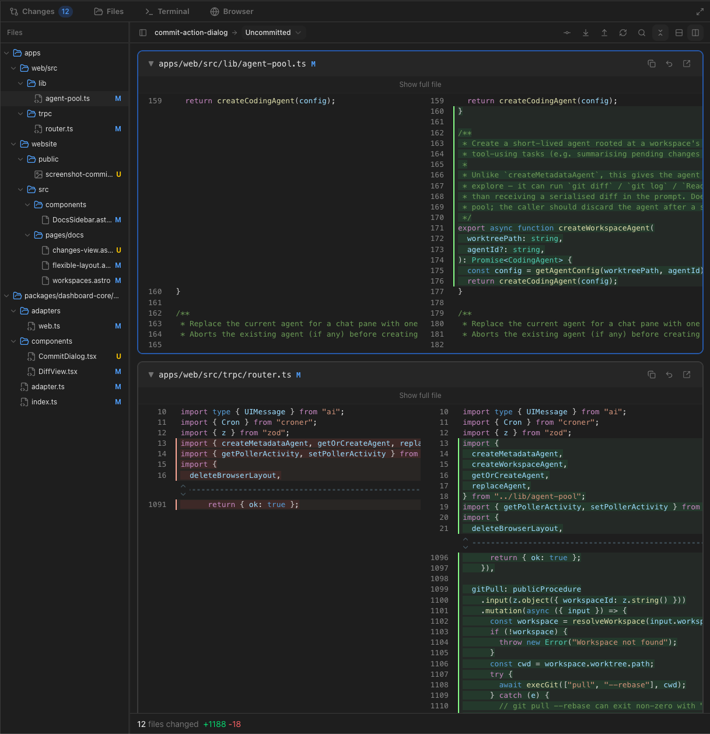Collapse the lib folder in tree
Viewport: 710px width, 734px height.
point(20,83)
